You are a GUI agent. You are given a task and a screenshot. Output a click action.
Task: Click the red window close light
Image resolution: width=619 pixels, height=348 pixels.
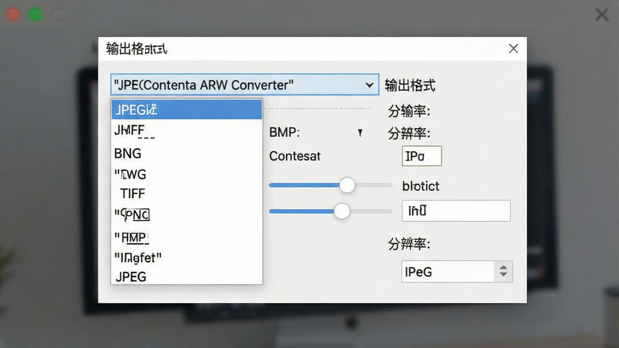(13, 14)
